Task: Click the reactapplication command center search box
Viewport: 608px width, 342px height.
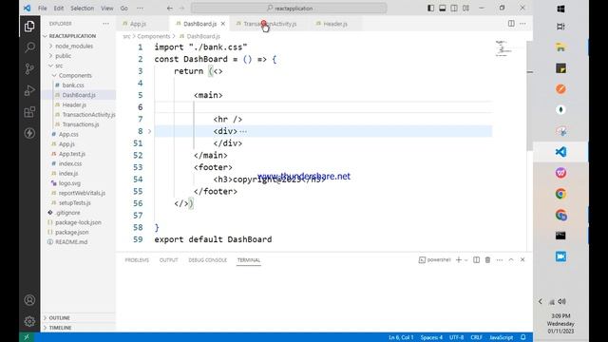Action: (x=289, y=9)
